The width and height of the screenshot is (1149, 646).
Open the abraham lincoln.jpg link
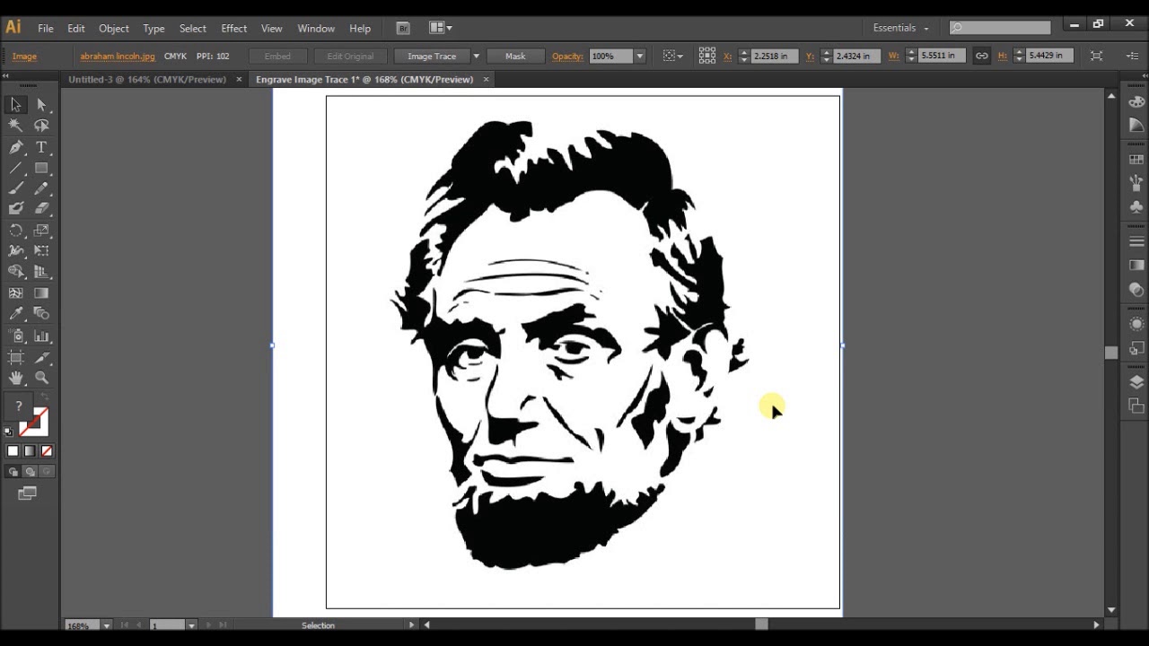(x=118, y=56)
